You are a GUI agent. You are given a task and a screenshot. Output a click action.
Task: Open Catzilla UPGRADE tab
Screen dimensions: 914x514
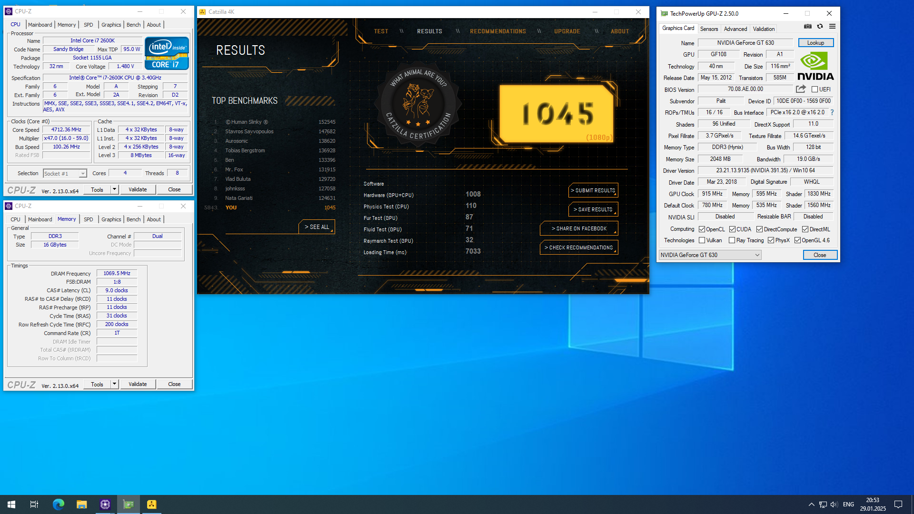[x=567, y=31]
